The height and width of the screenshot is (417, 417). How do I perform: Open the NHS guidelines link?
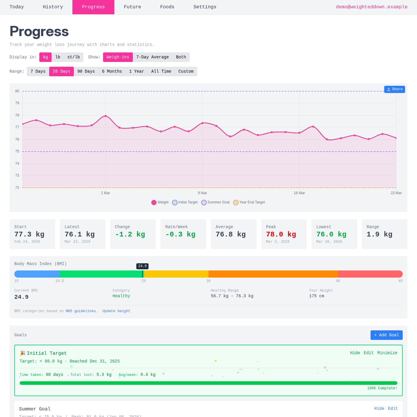pos(81,311)
